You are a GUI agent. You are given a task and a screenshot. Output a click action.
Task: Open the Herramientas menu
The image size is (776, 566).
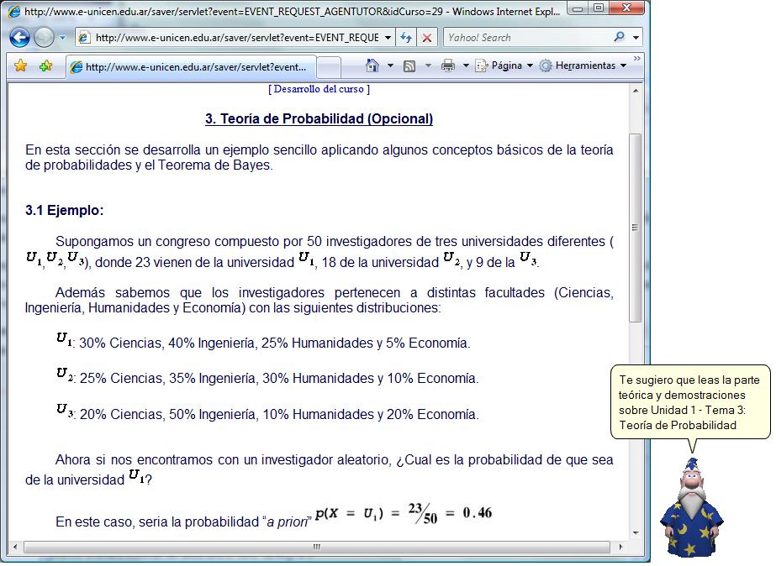point(583,66)
